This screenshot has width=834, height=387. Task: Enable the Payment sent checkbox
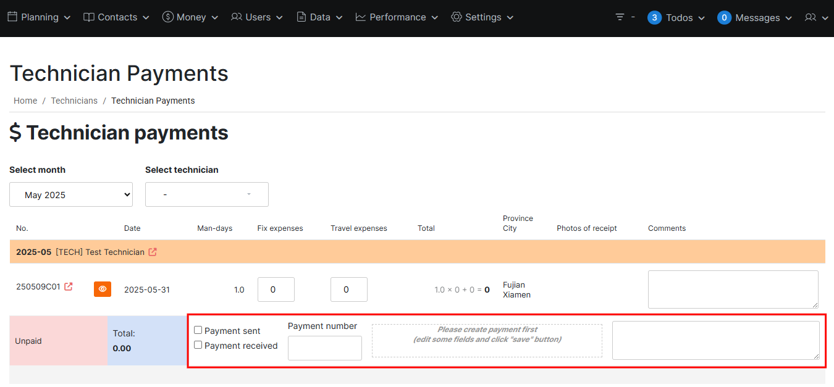(198, 330)
